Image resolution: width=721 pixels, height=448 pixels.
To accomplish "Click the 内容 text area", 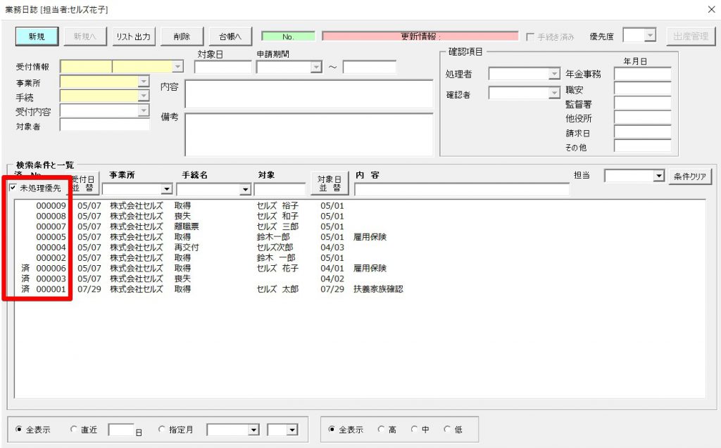I will pyautogui.click(x=309, y=94).
